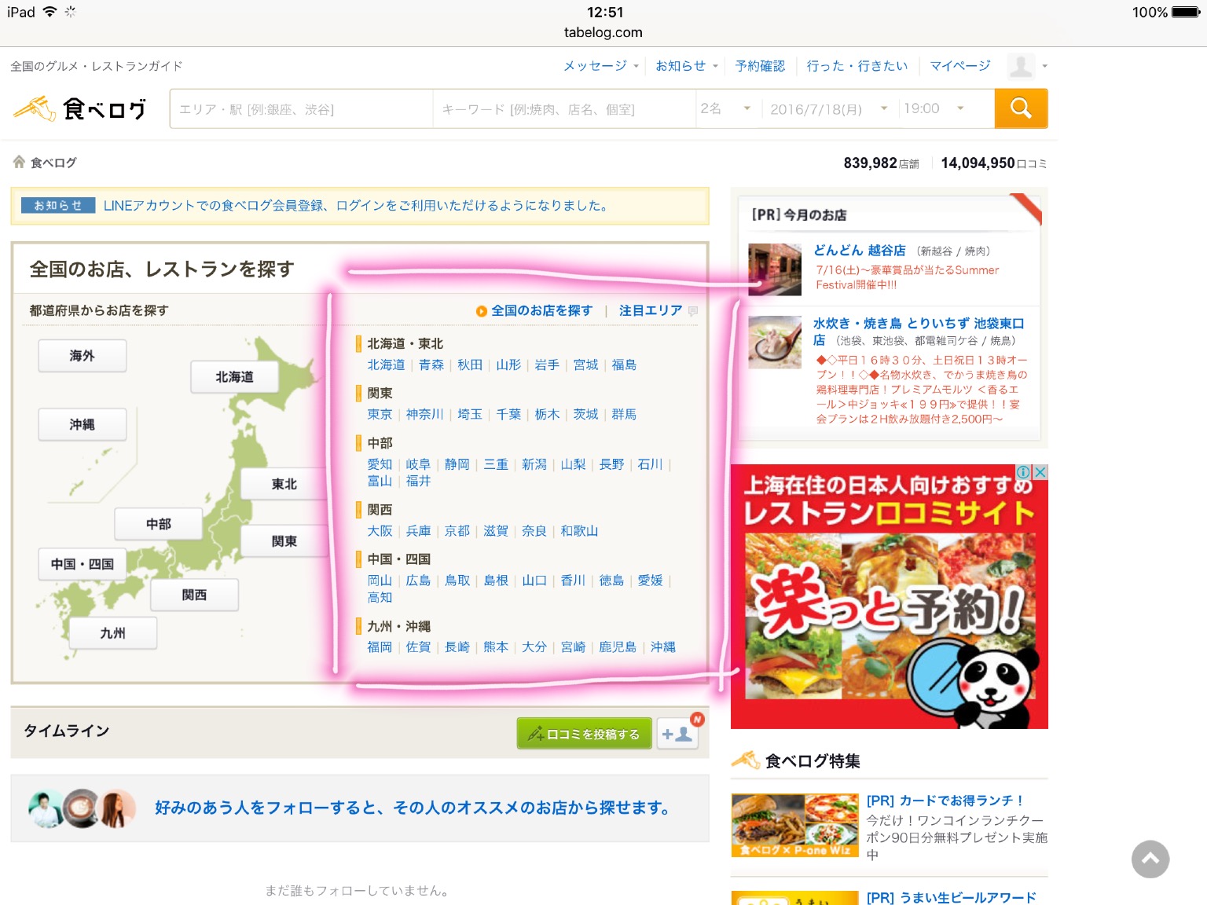Click the LINE account announcement link

pyautogui.click(x=355, y=206)
